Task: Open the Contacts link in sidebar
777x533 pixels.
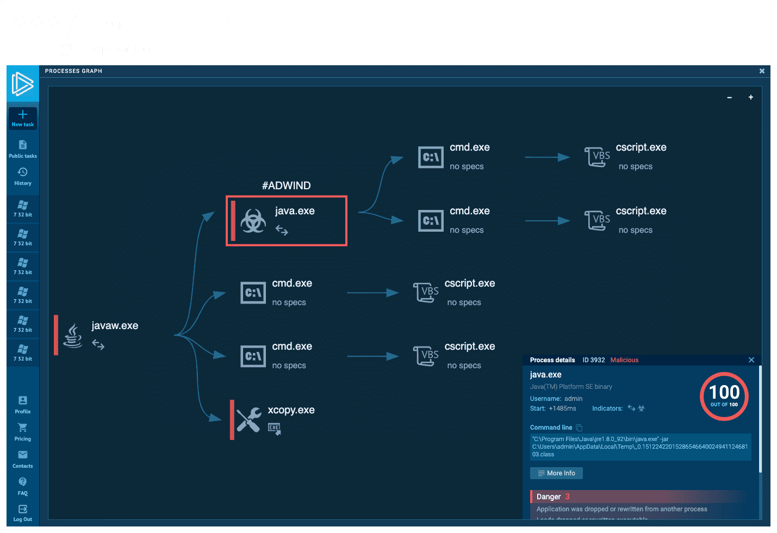Action: (x=23, y=455)
